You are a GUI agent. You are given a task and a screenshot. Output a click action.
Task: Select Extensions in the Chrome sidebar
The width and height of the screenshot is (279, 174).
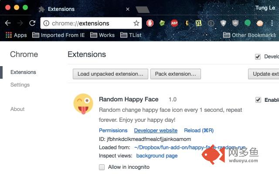(23, 72)
